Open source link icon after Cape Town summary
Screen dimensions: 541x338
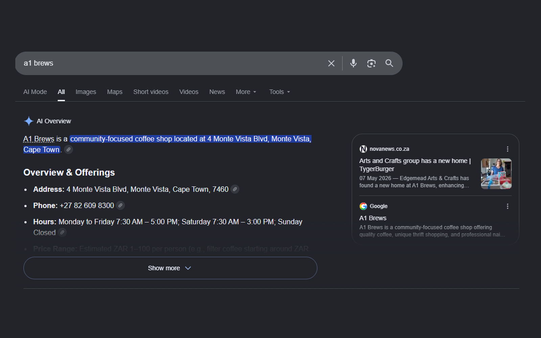coord(69,149)
